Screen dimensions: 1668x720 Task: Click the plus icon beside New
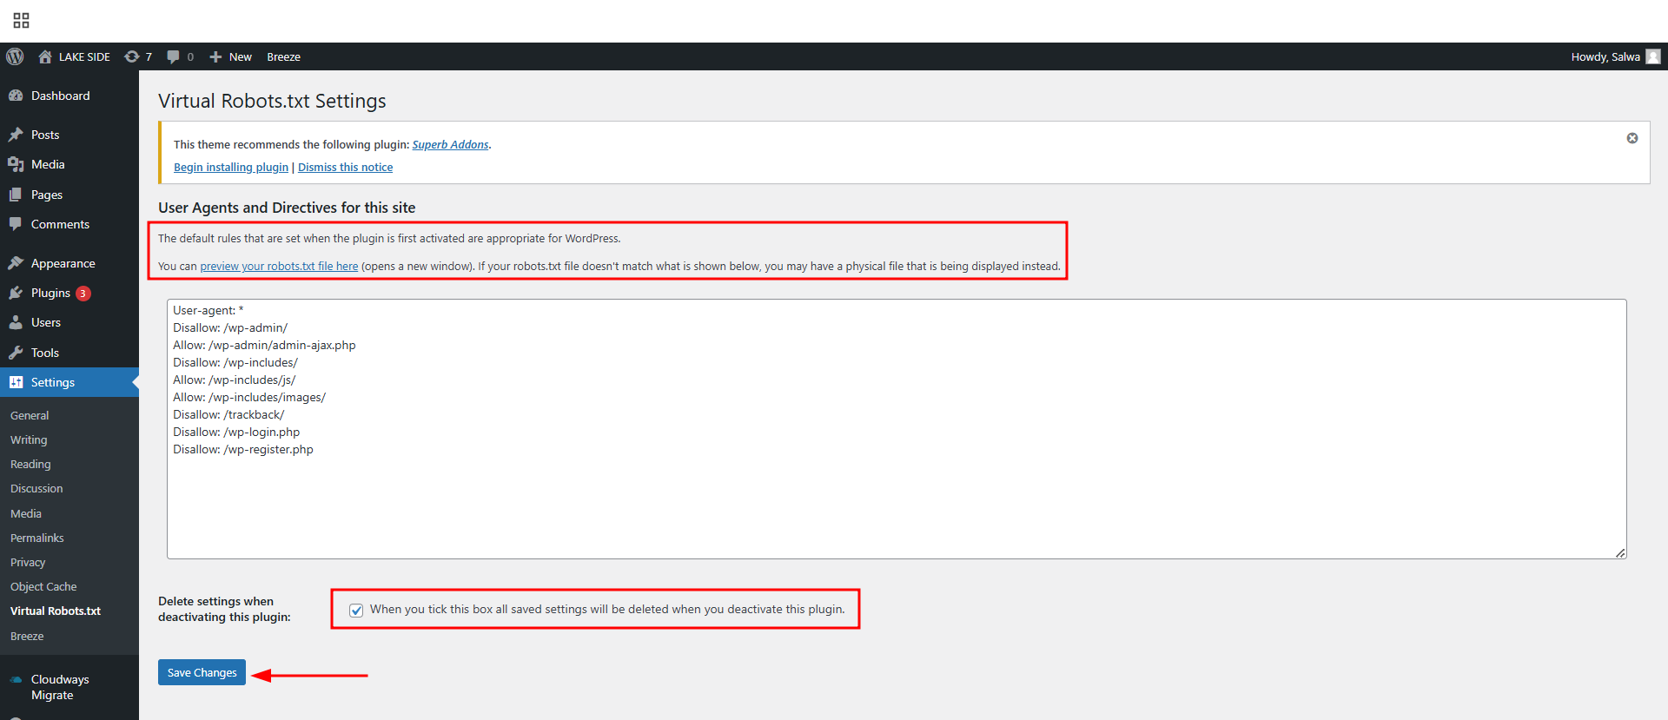point(215,56)
